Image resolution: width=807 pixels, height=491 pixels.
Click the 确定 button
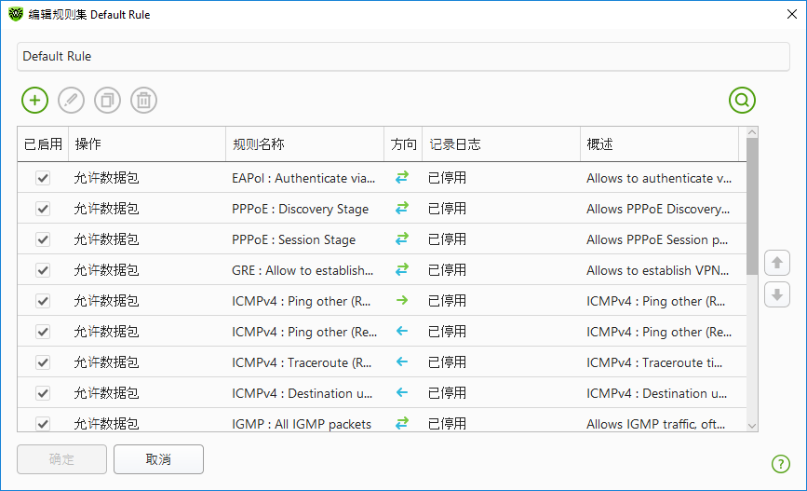tap(61, 459)
